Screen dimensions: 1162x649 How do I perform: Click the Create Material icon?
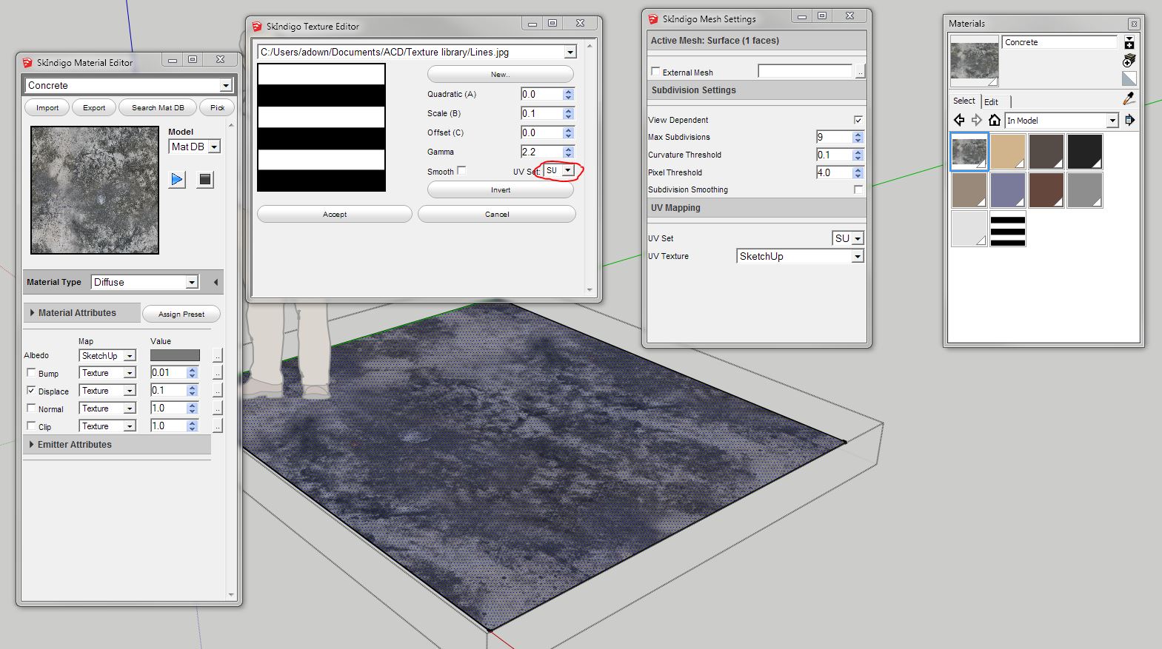(1129, 61)
